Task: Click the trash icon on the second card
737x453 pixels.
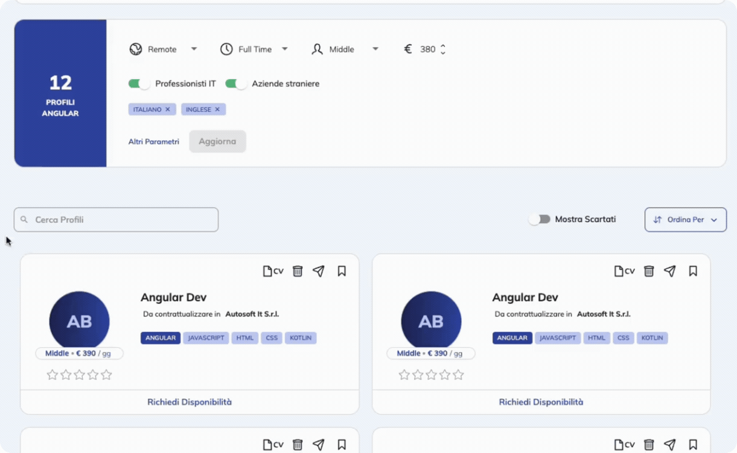Action: click(x=648, y=271)
